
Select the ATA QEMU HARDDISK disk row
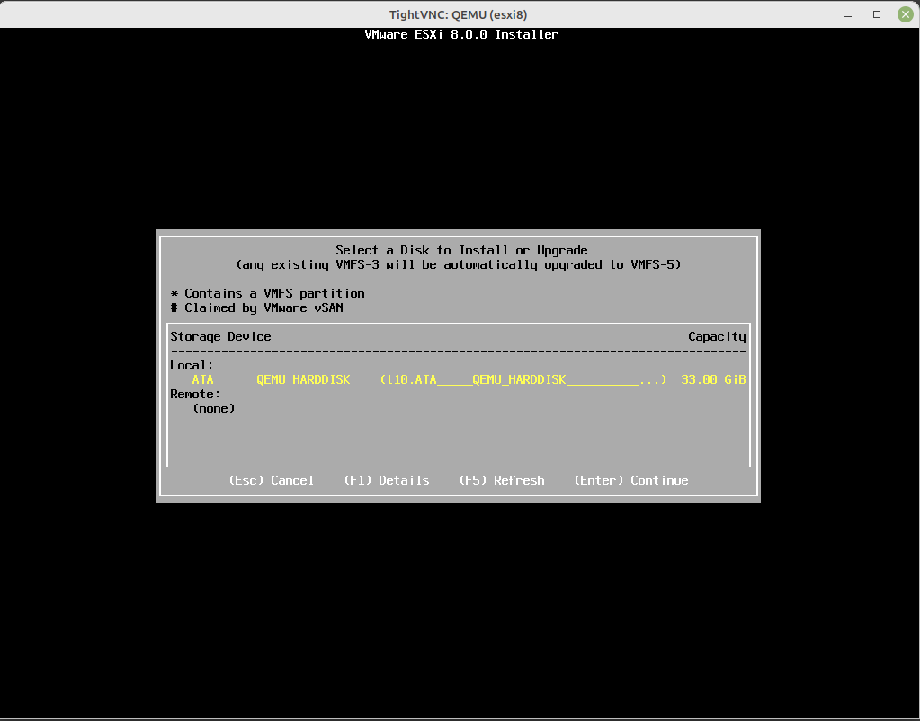pyautogui.click(x=458, y=379)
